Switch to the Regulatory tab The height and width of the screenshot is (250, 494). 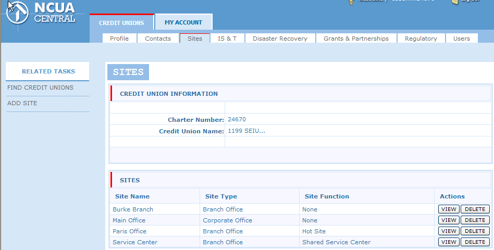(x=421, y=39)
